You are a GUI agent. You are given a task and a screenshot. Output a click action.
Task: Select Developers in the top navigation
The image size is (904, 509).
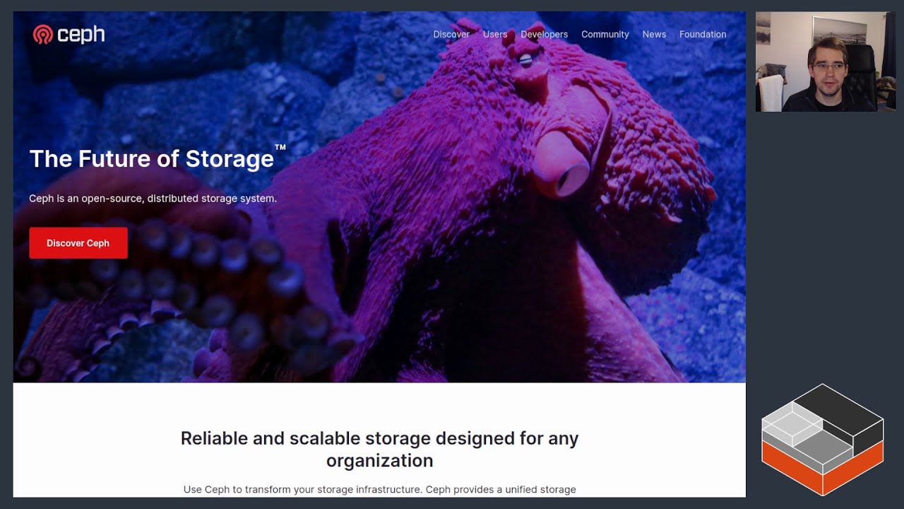pos(545,34)
